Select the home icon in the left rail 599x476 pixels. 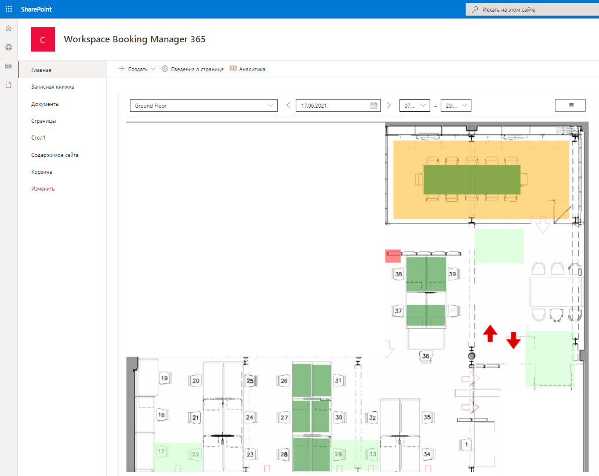pos(8,28)
